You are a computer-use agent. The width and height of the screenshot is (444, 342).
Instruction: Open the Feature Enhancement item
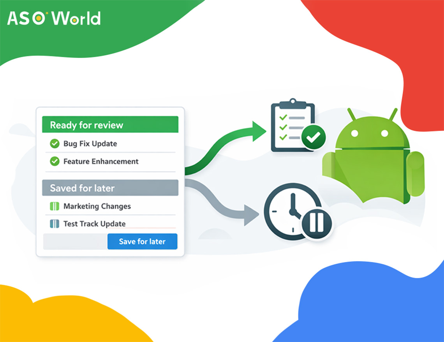point(101,161)
